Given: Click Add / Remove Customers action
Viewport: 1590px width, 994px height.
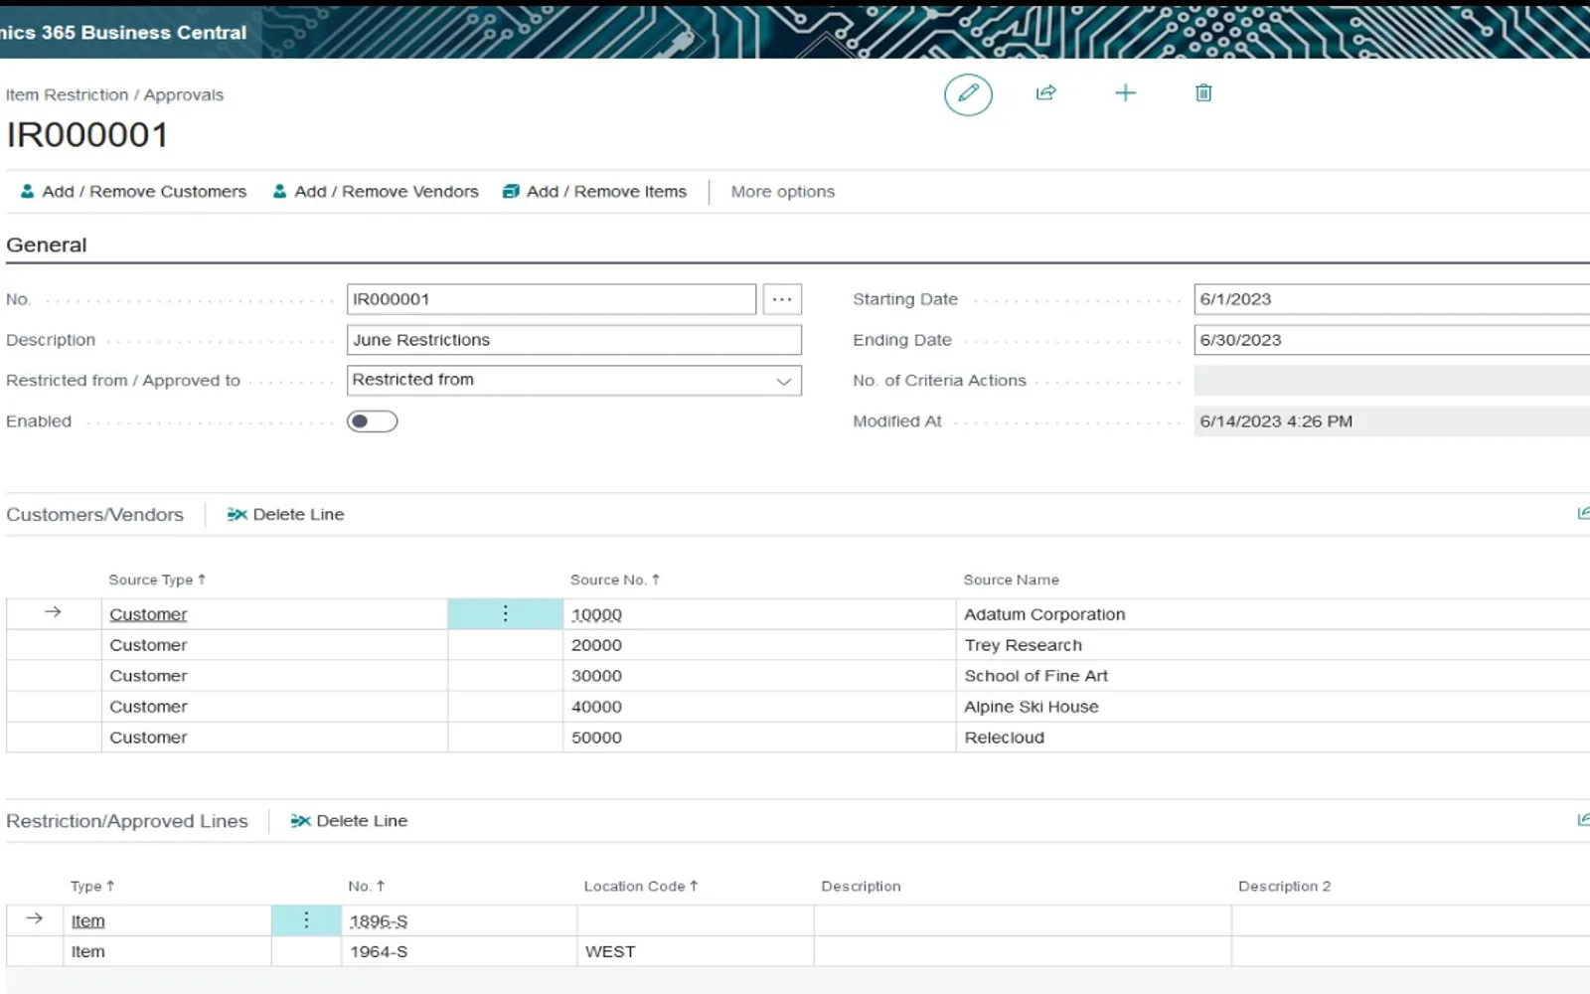Looking at the screenshot, I should tap(133, 192).
